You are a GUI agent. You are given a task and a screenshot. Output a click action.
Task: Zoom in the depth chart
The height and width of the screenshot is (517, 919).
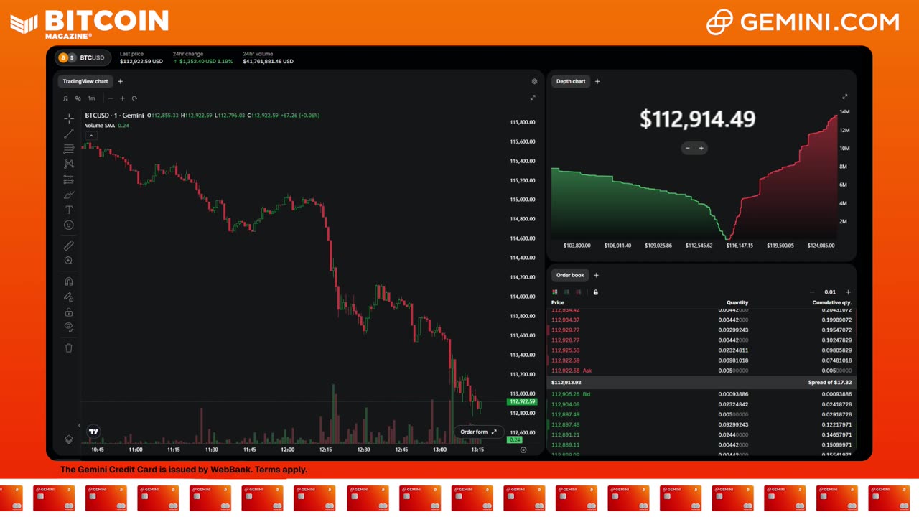point(701,148)
